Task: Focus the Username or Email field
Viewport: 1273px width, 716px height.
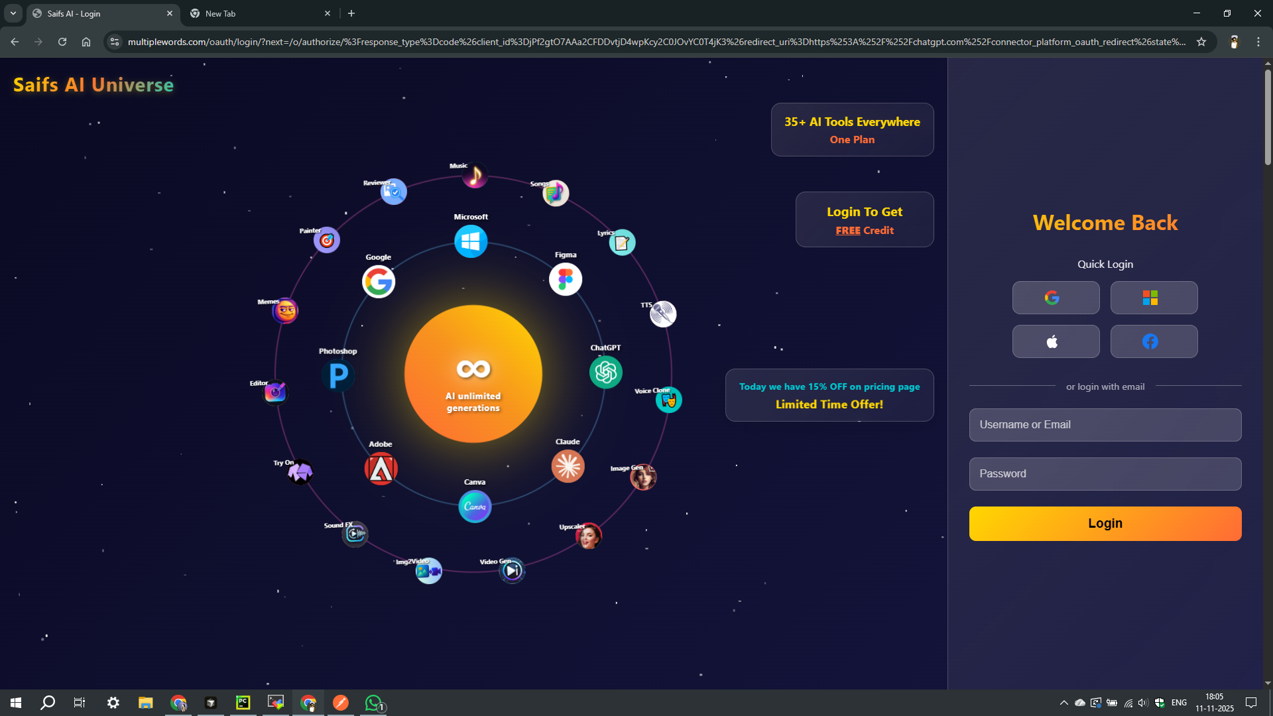Action: (1105, 425)
